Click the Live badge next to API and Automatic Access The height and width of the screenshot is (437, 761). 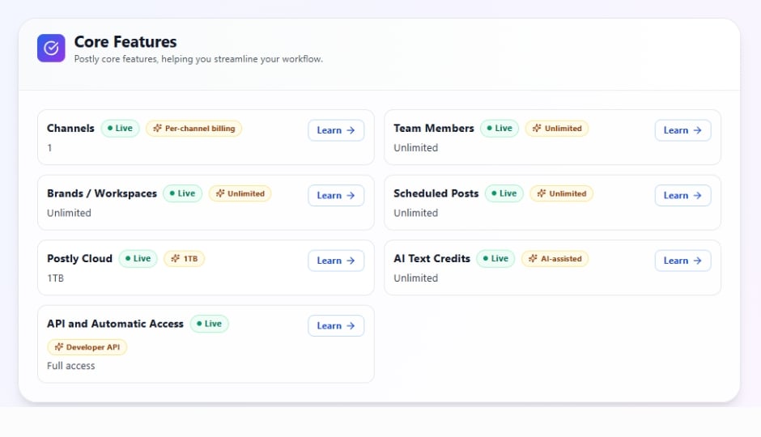click(x=209, y=324)
